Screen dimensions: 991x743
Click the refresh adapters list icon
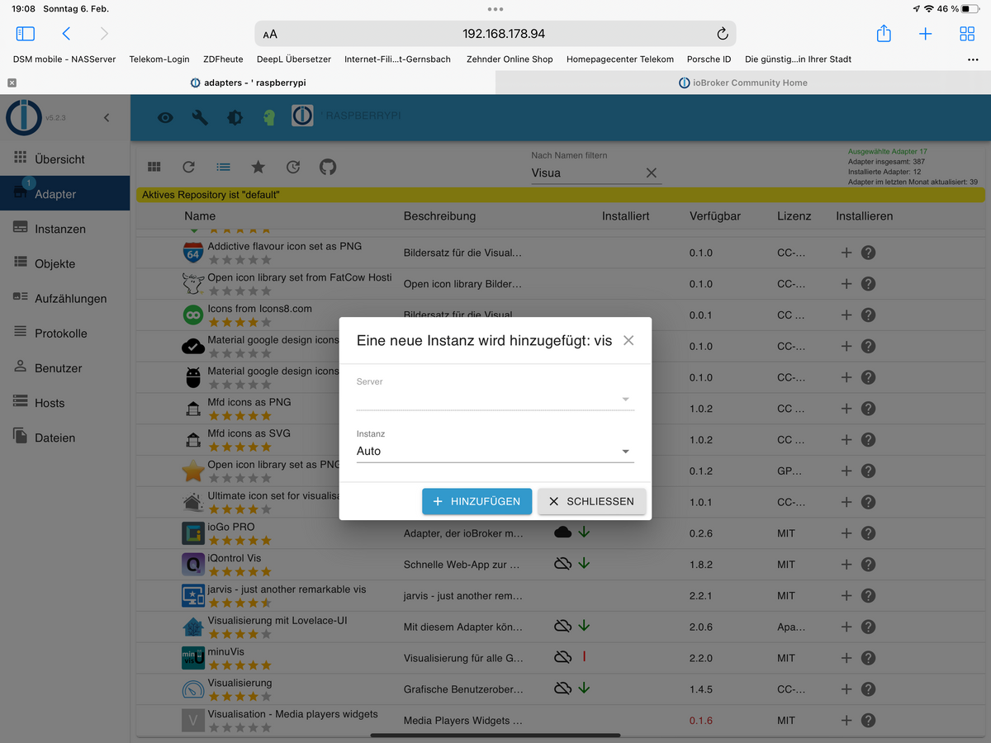(x=189, y=167)
